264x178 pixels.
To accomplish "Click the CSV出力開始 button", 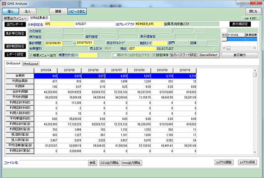I will tap(110, 163).
